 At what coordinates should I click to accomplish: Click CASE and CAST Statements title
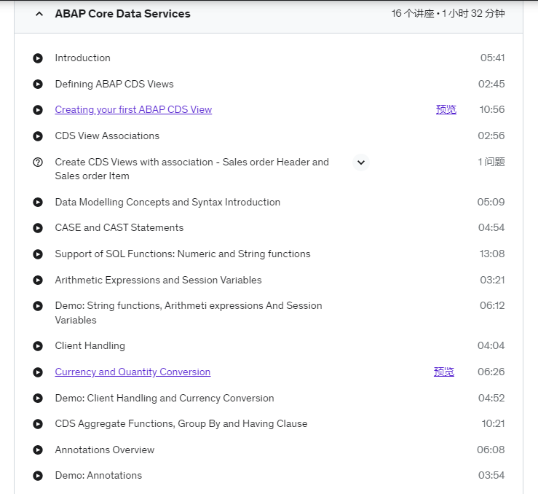[x=119, y=227]
